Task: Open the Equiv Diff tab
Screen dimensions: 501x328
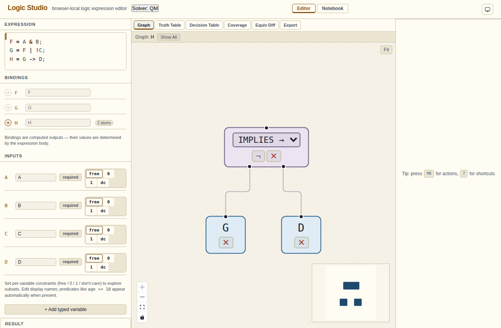Action: pyautogui.click(x=266, y=25)
